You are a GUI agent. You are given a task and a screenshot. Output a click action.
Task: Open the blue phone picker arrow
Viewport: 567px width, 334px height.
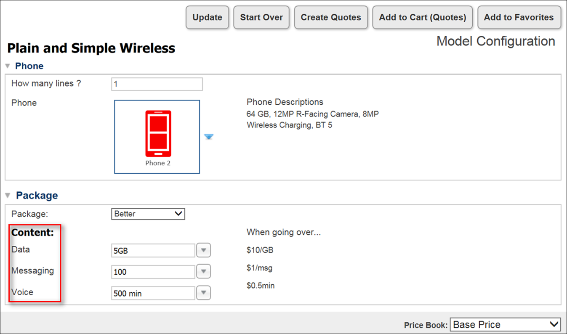(209, 137)
